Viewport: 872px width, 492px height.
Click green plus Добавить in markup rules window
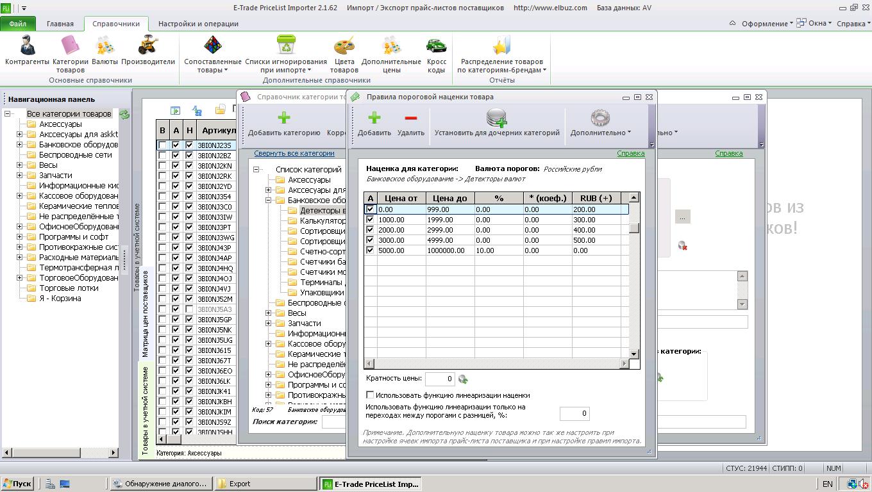pyautogui.click(x=374, y=124)
